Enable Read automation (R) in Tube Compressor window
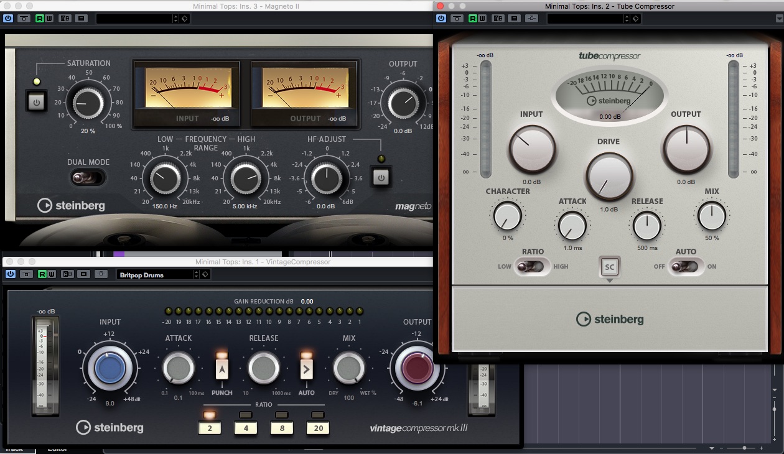 click(474, 19)
